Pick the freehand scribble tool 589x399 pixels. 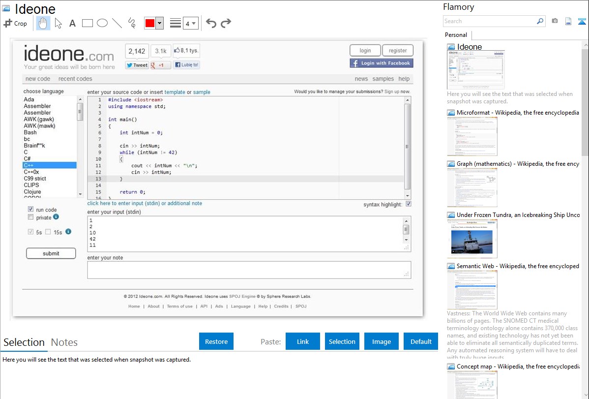click(x=132, y=23)
